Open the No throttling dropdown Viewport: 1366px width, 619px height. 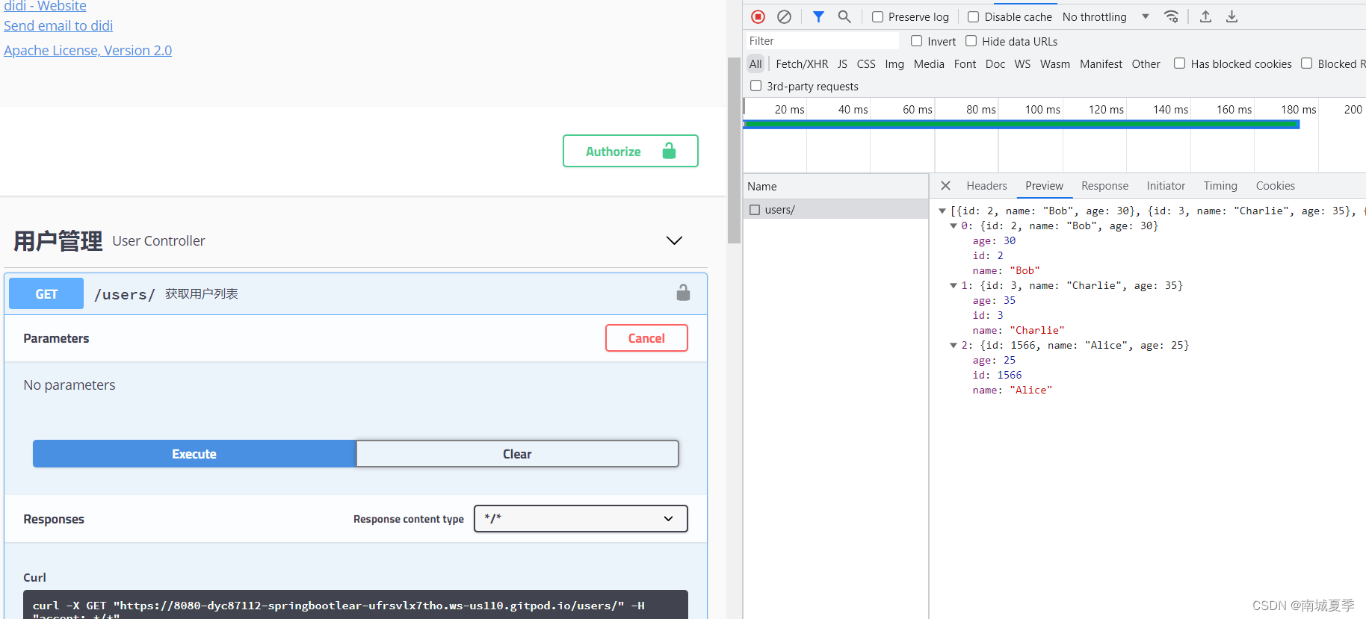[1106, 16]
